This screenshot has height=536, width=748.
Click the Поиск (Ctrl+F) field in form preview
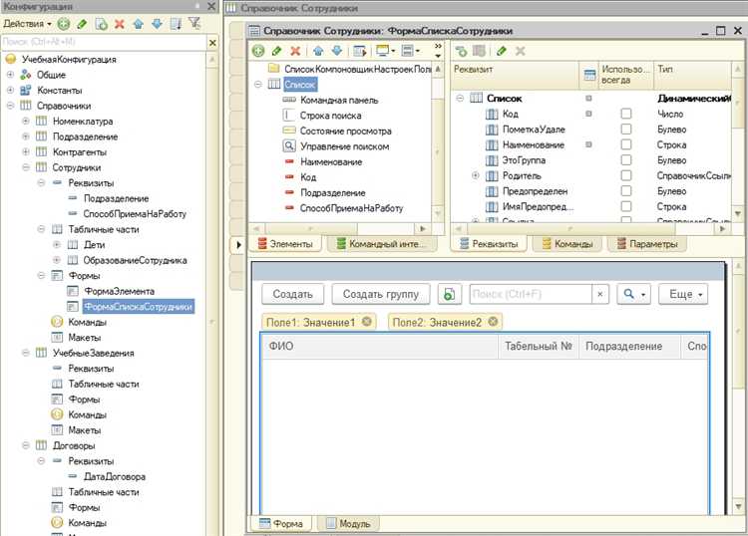click(530, 294)
